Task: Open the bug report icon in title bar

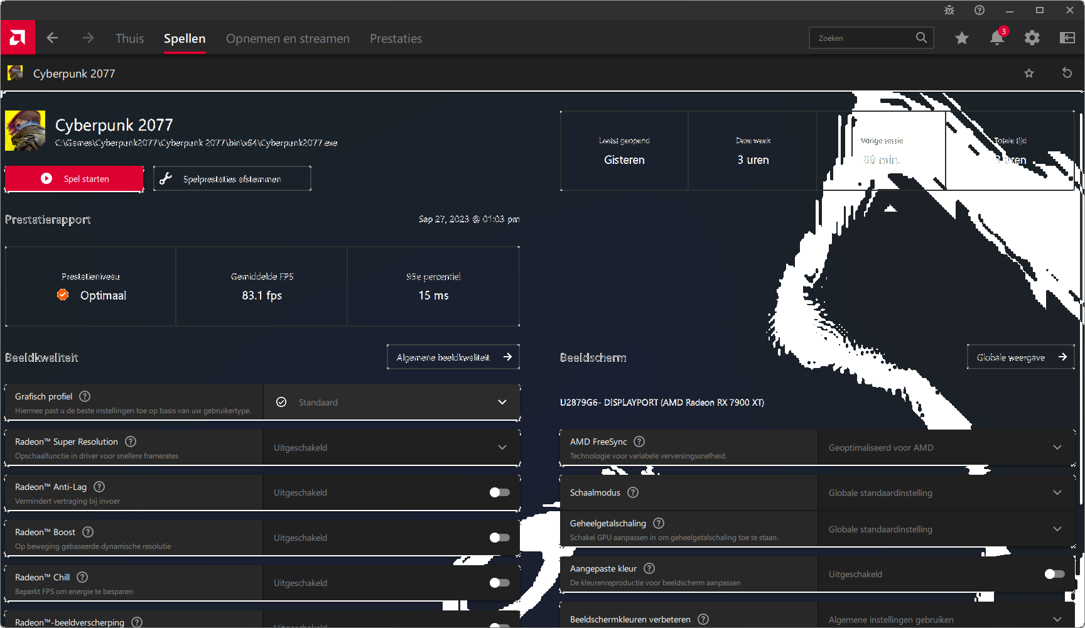Action: (x=949, y=10)
